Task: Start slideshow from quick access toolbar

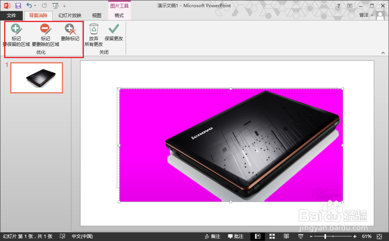Action: 56,5
